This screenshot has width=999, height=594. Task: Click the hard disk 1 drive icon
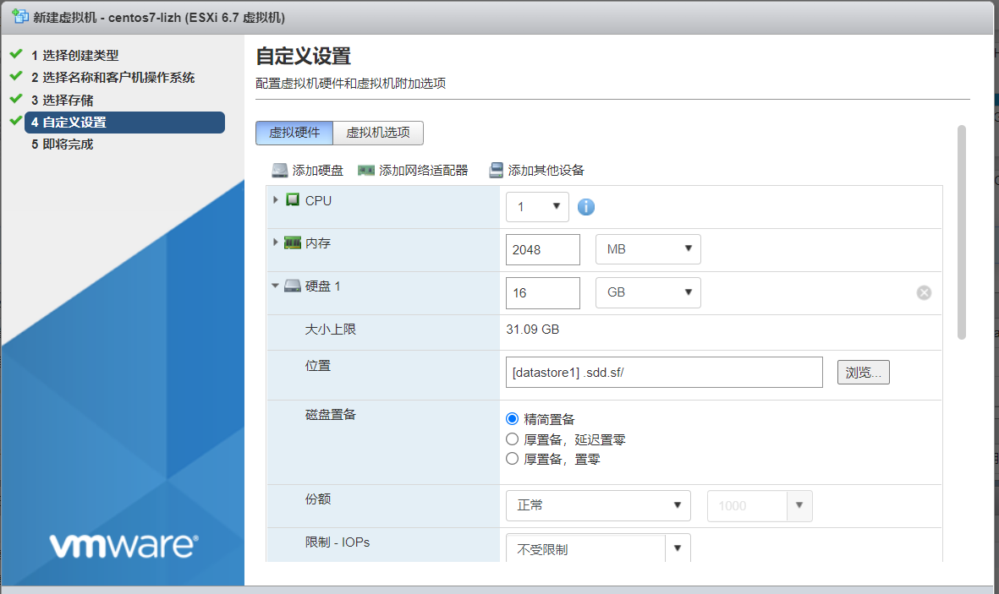click(293, 286)
